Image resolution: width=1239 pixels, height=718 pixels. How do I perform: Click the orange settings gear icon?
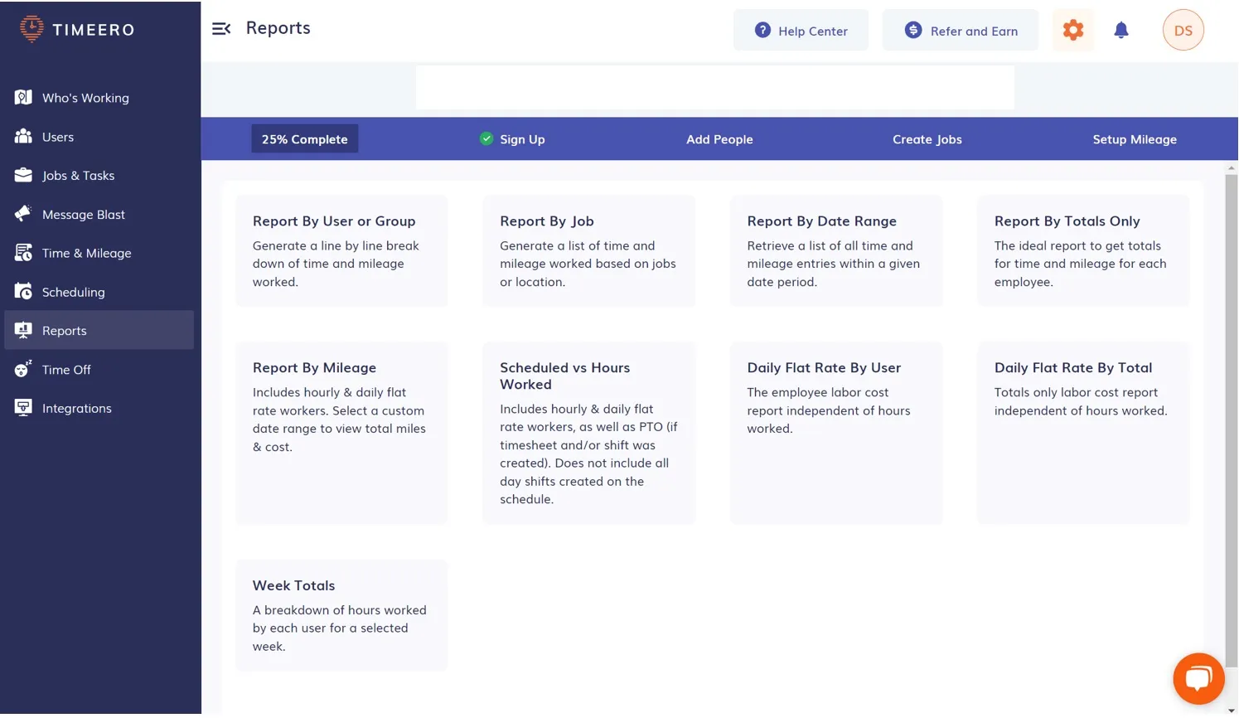pyautogui.click(x=1072, y=31)
